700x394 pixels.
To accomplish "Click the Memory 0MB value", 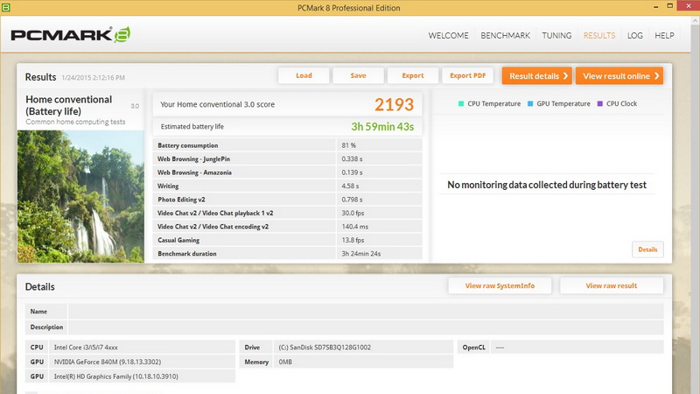I will pos(363,362).
